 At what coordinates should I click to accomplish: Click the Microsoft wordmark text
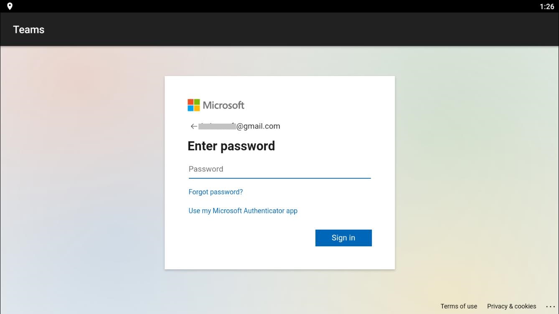click(224, 105)
